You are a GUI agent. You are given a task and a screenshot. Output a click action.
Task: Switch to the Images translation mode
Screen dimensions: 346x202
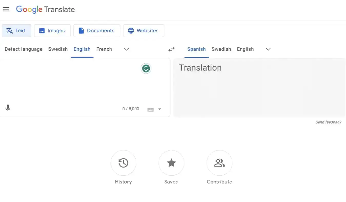(x=52, y=31)
